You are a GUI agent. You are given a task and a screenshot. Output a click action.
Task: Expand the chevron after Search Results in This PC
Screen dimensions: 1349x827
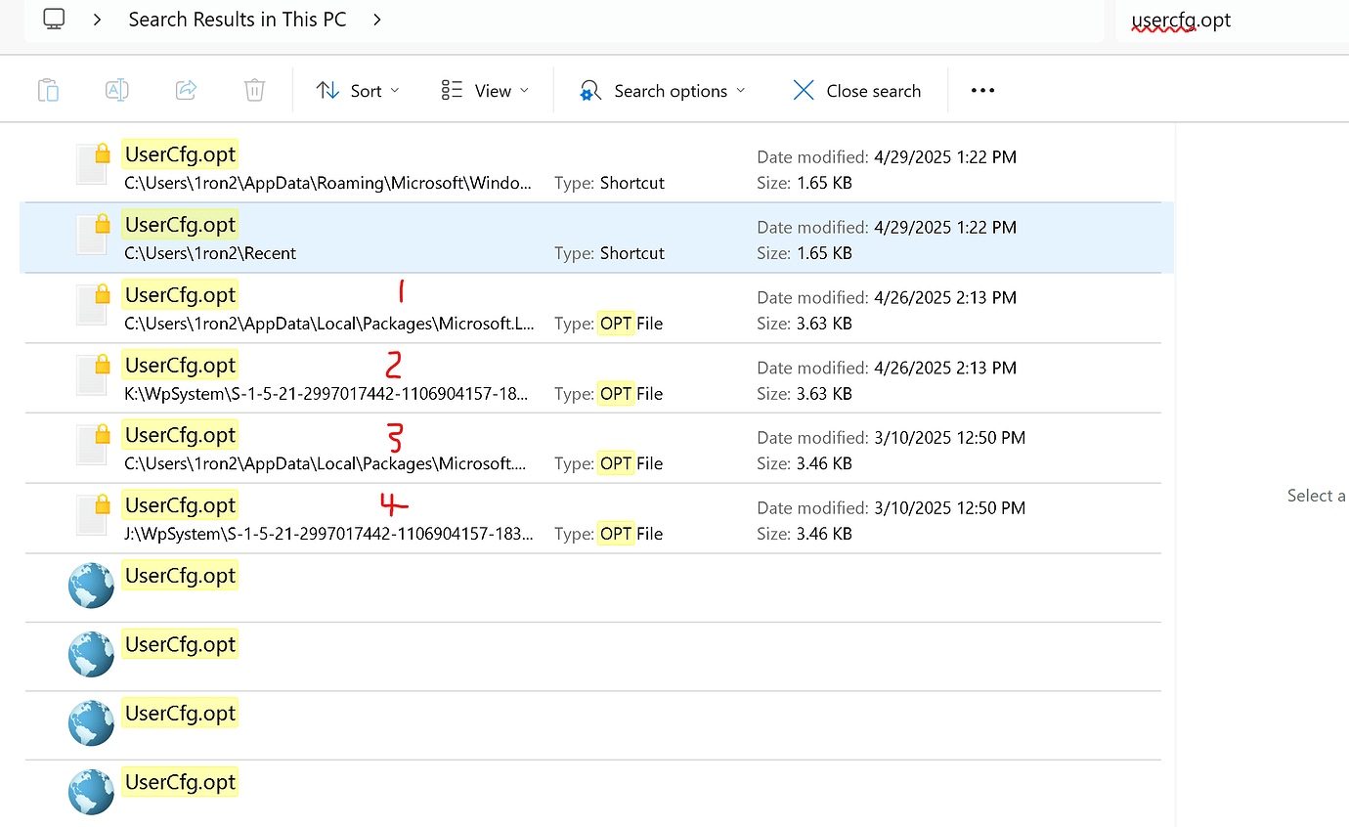pos(377,19)
